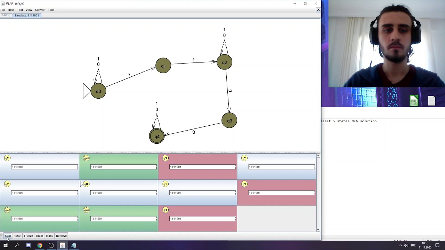Open the Test menu
Viewport: 445px width, 250px height.
tap(20, 10)
